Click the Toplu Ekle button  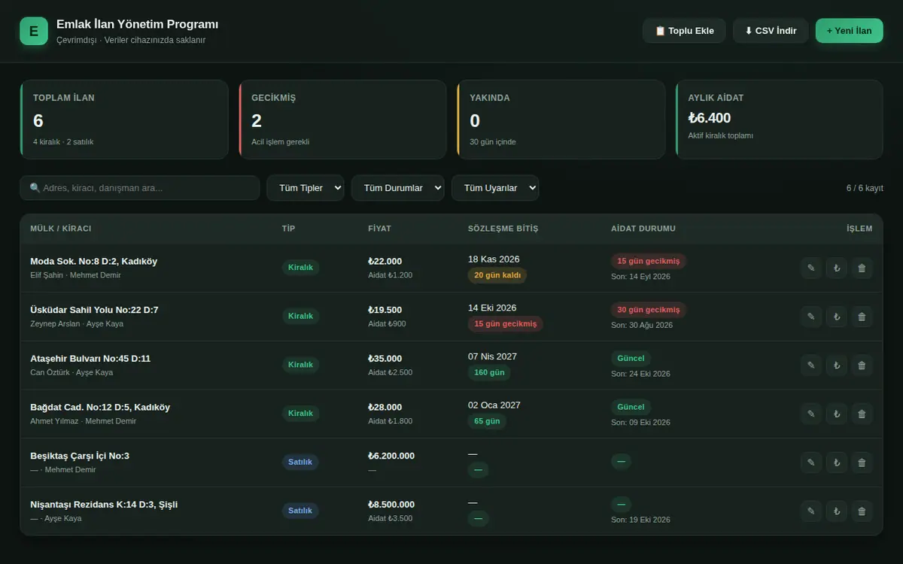[x=684, y=31]
